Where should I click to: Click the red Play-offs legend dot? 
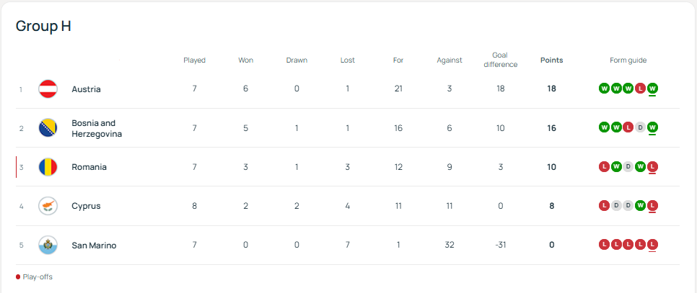(18, 276)
